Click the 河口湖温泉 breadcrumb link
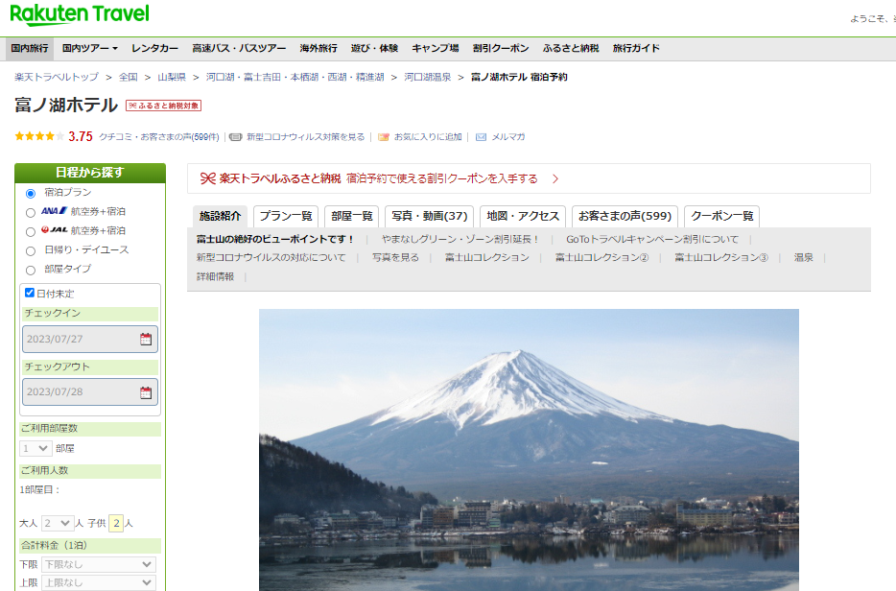896x591 pixels. point(427,77)
